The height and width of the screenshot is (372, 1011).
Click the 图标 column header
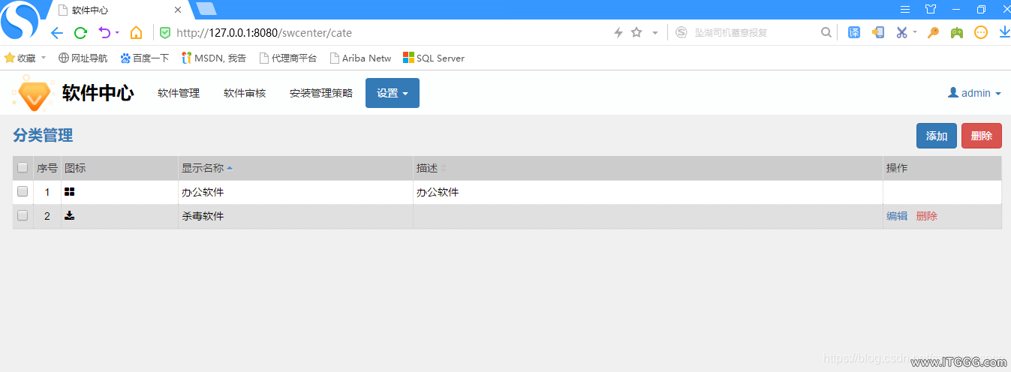(x=119, y=168)
